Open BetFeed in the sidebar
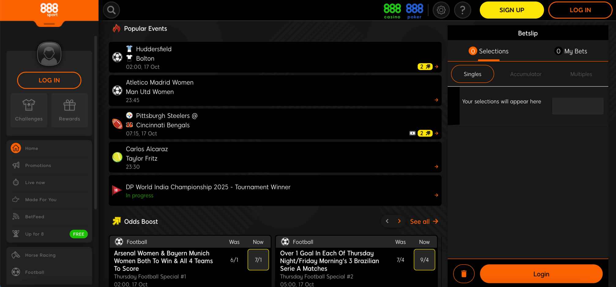 (x=35, y=216)
